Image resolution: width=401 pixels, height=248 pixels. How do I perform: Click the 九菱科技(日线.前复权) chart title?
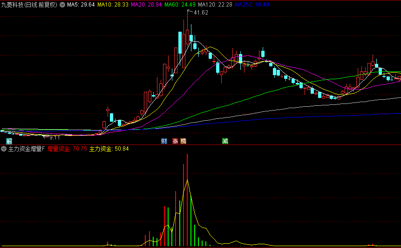tap(29, 5)
